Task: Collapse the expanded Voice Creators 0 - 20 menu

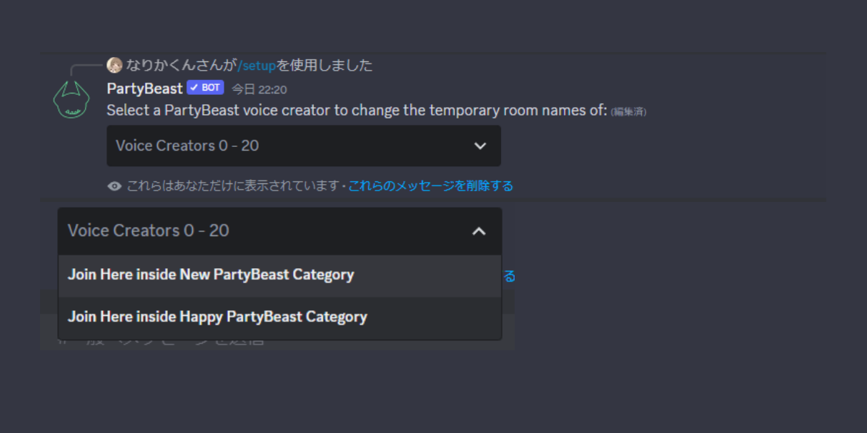Action: point(279,231)
